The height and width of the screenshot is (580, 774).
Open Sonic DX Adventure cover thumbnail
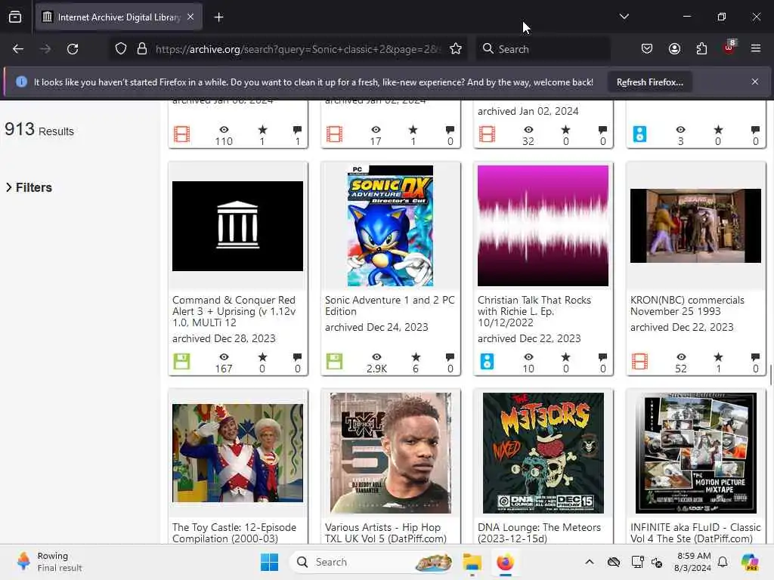(390, 226)
